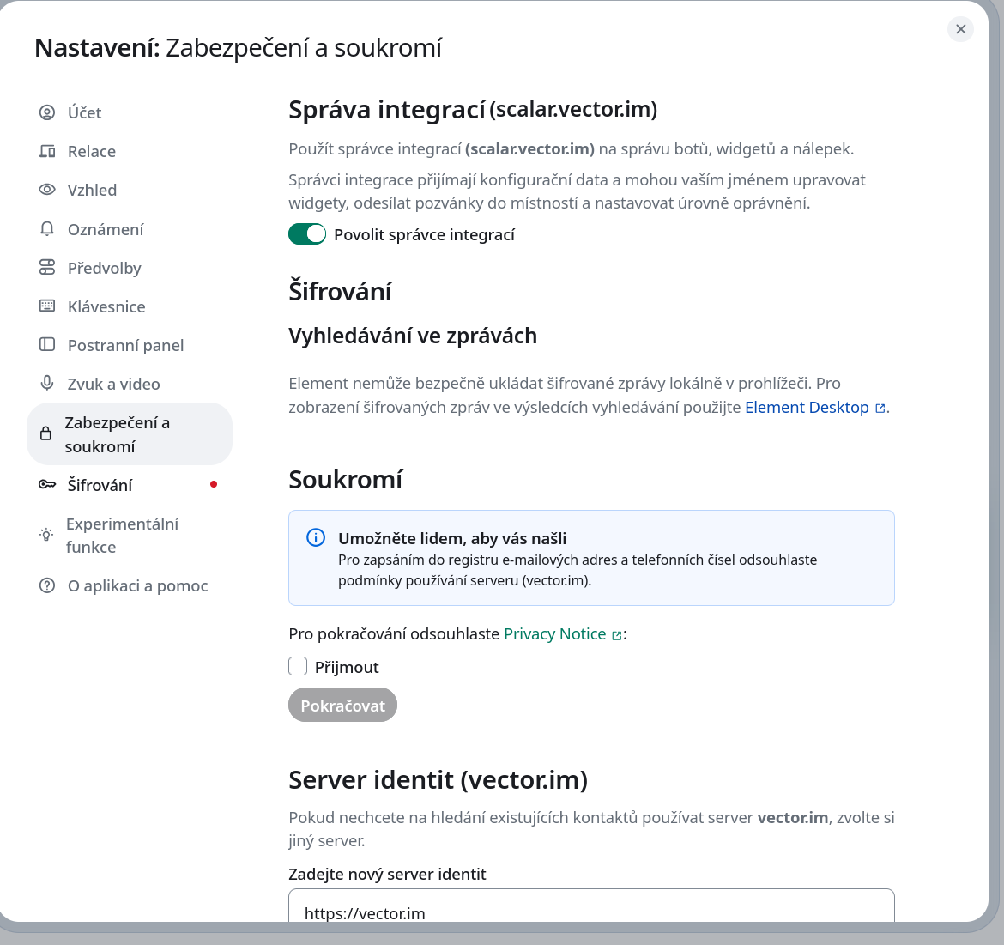Disable the Povolit správce integrací toggle
Viewport: 1004px width, 945px height.
click(x=307, y=233)
